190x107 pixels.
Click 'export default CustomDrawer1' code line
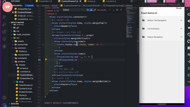(61, 103)
